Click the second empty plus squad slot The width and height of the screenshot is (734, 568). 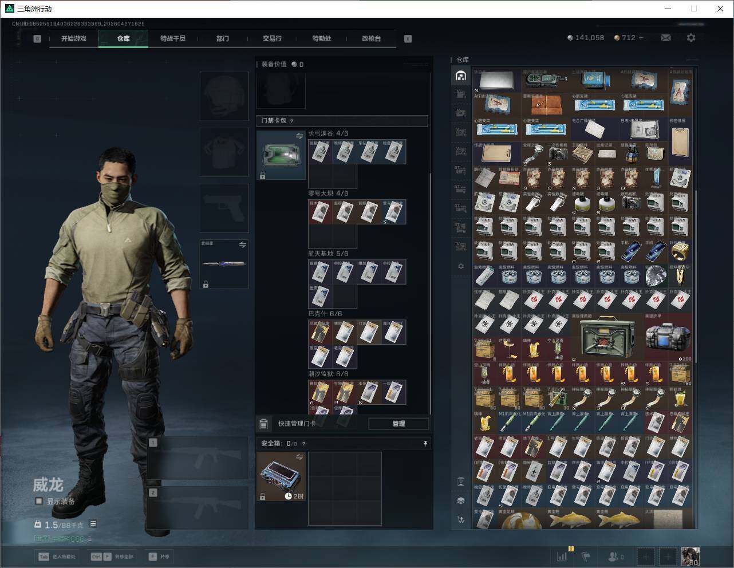pos(668,557)
